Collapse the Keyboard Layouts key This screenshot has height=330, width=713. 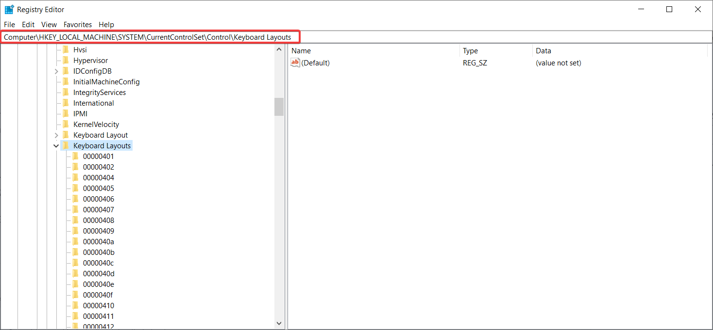[x=56, y=145]
